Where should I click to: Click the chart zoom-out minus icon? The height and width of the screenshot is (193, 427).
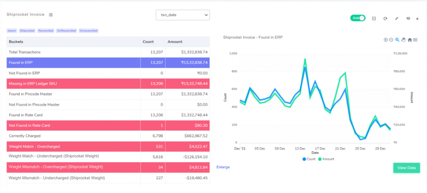pyautogui.click(x=391, y=40)
